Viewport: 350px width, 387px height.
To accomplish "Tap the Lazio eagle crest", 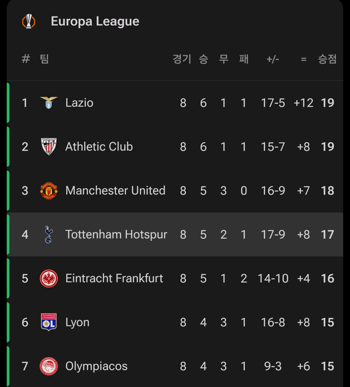I will tap(49, 103).
